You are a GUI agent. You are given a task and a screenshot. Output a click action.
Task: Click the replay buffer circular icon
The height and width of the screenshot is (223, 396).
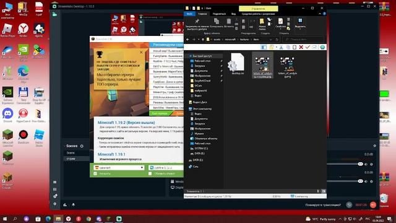(x=349, y=205)
